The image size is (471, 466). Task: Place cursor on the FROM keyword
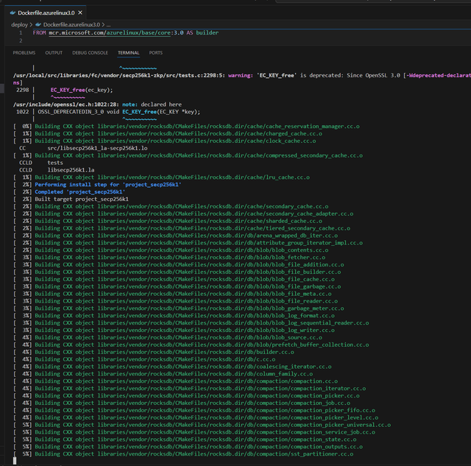pos(40,33)
